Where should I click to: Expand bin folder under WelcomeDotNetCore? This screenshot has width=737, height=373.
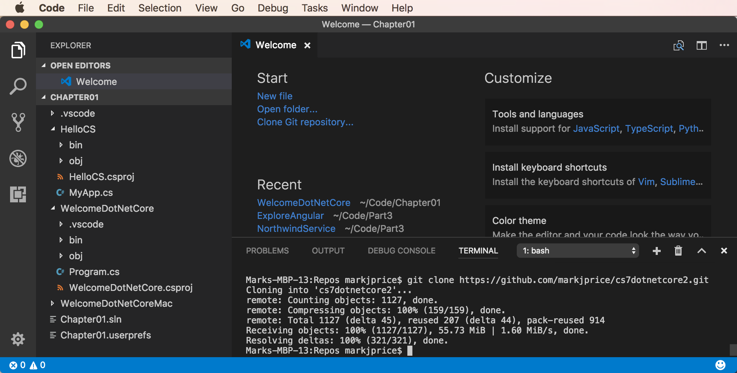[x=61, y=240]
